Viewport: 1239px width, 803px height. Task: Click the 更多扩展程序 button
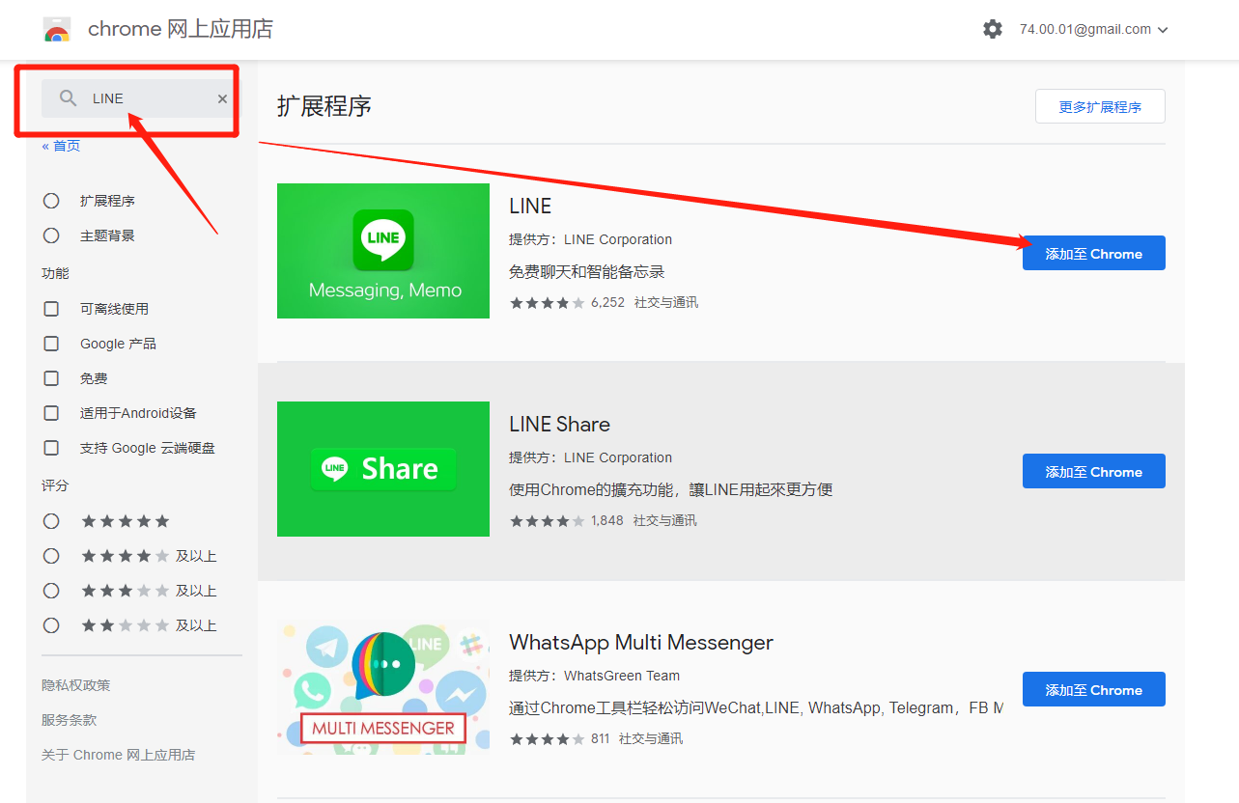(1100, 107)
